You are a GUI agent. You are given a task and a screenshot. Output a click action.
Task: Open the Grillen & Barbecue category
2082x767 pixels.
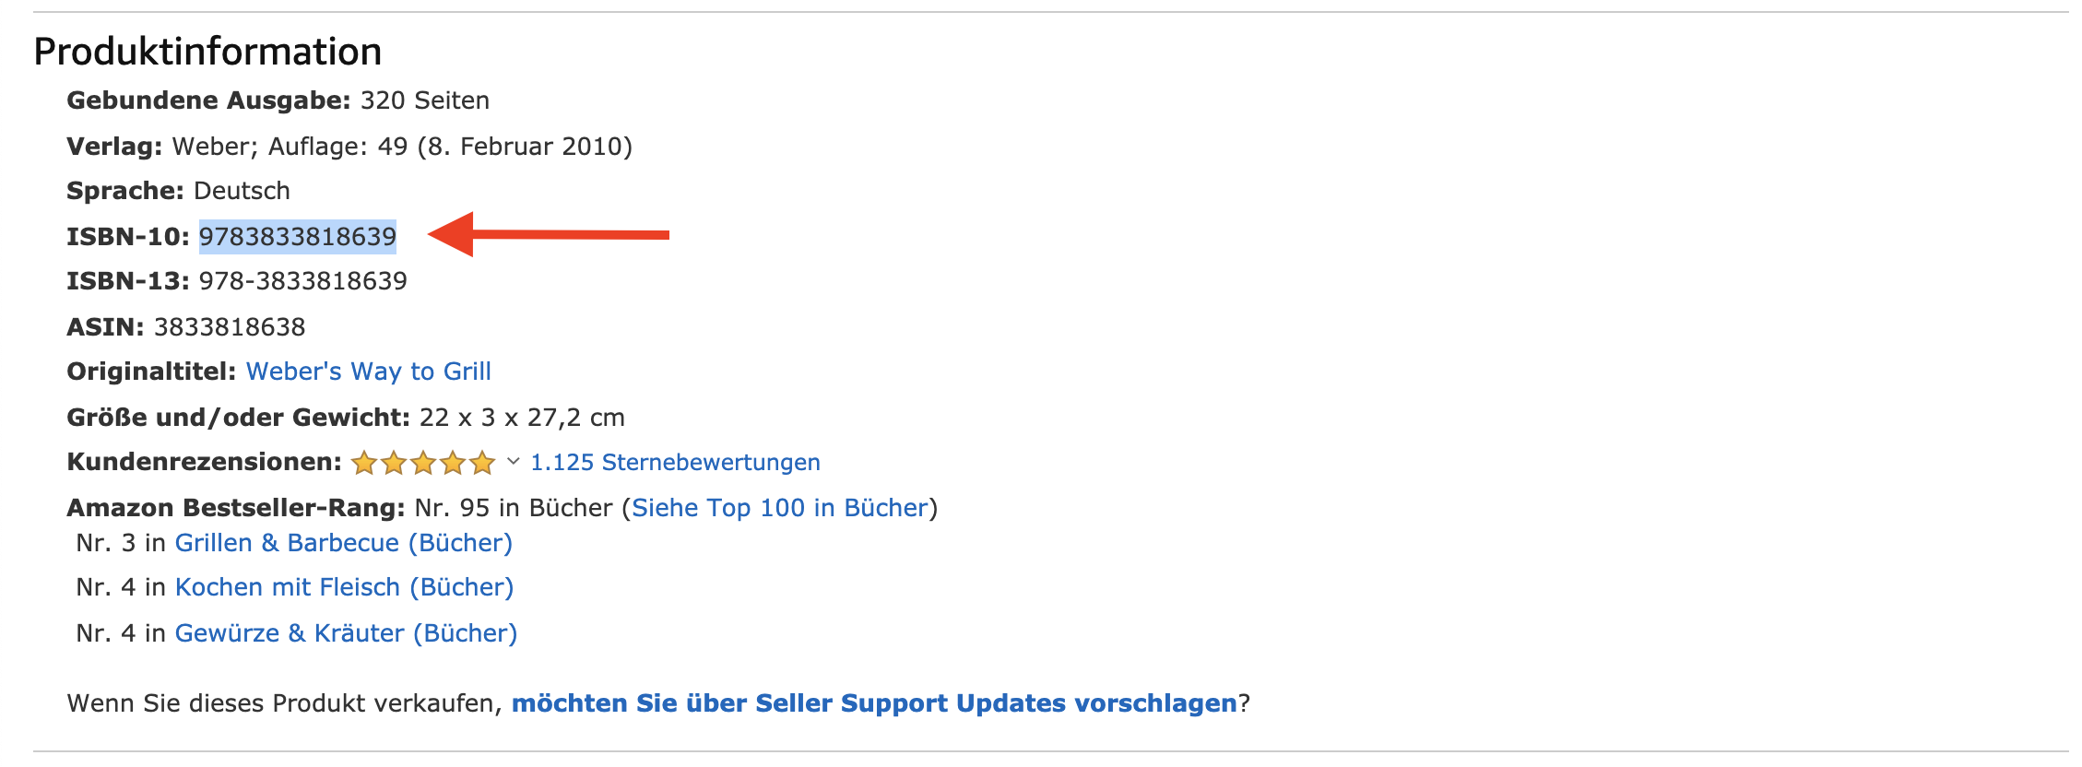pos(344,543)
